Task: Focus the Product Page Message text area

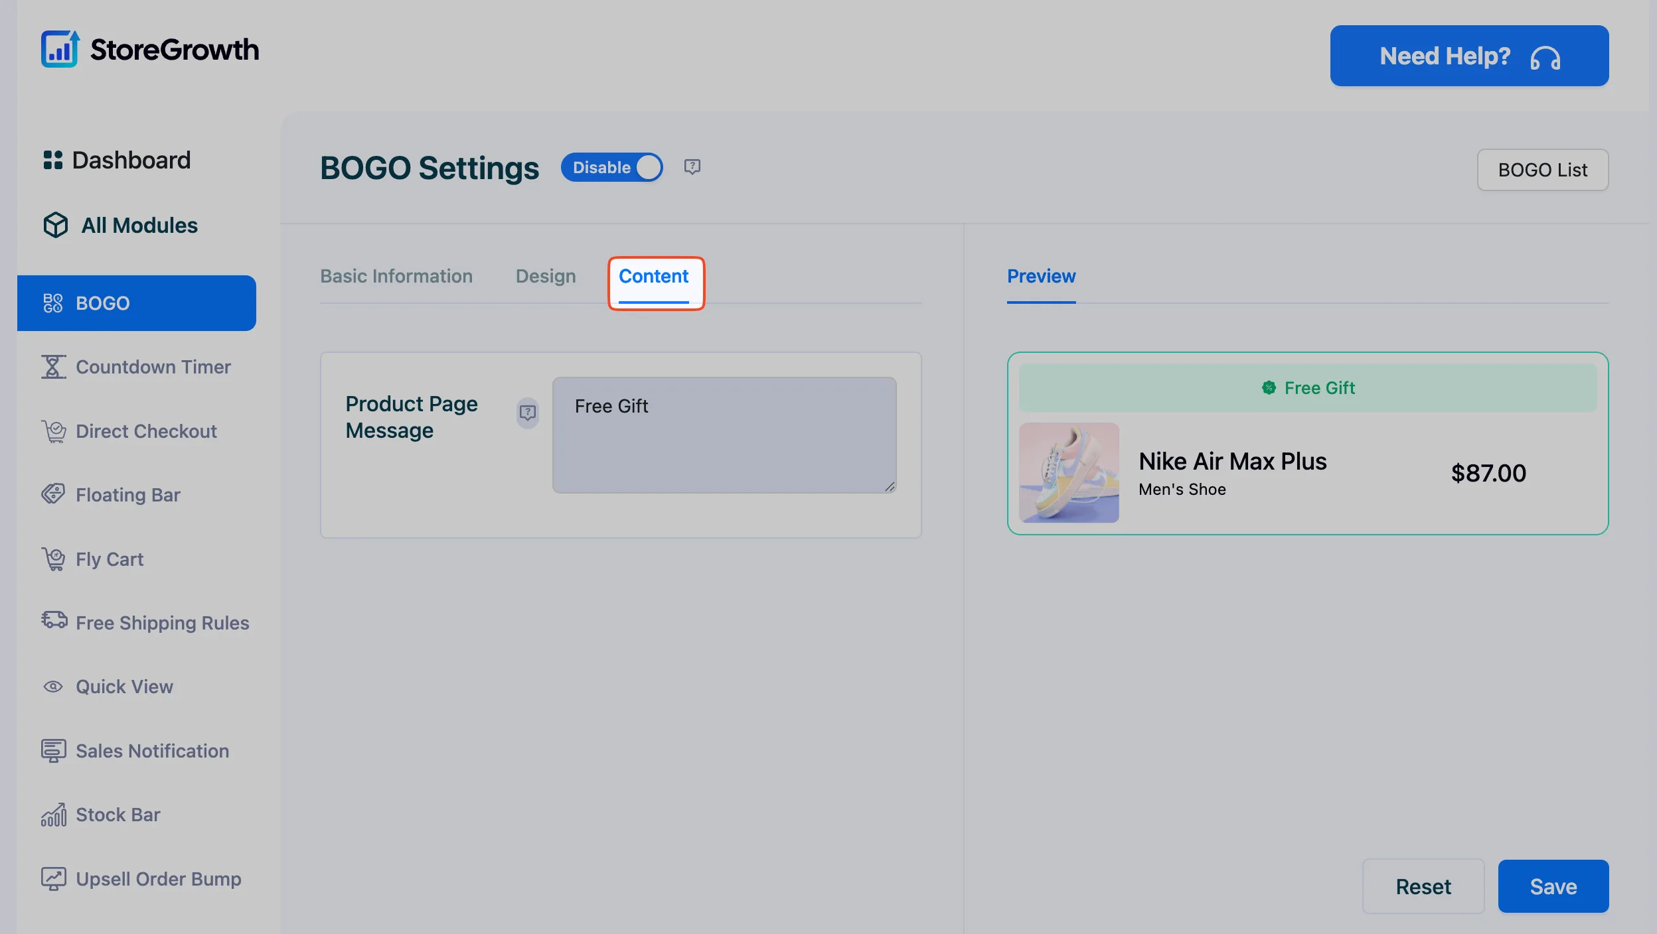Action: pyautogui.click(x=724, y=435)
